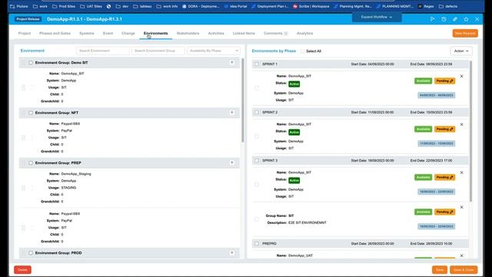Select Environment Group PREP checkbox
Image resolution: width=492 pixels, height=277 pixels.
click(x=31, y=163)
